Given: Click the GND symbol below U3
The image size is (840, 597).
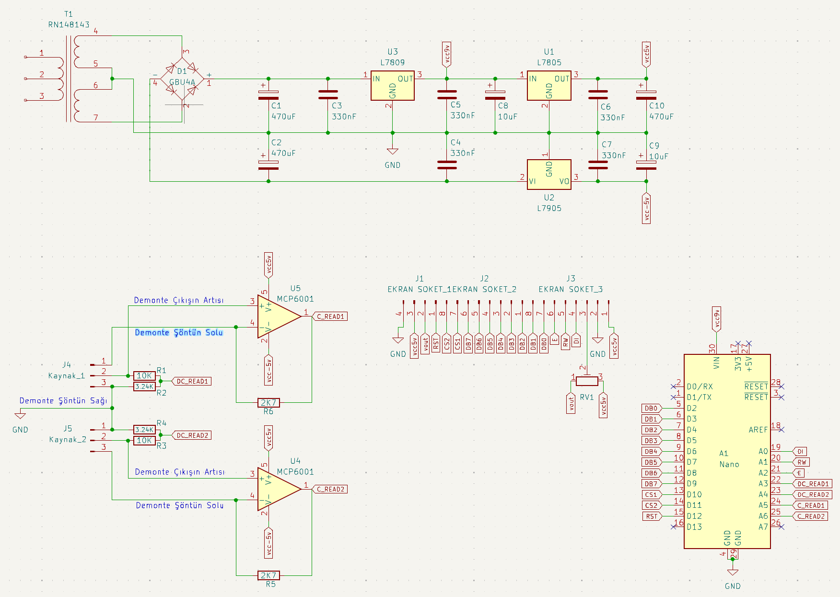Looking at the screenshot, I should tap(393, 152).
